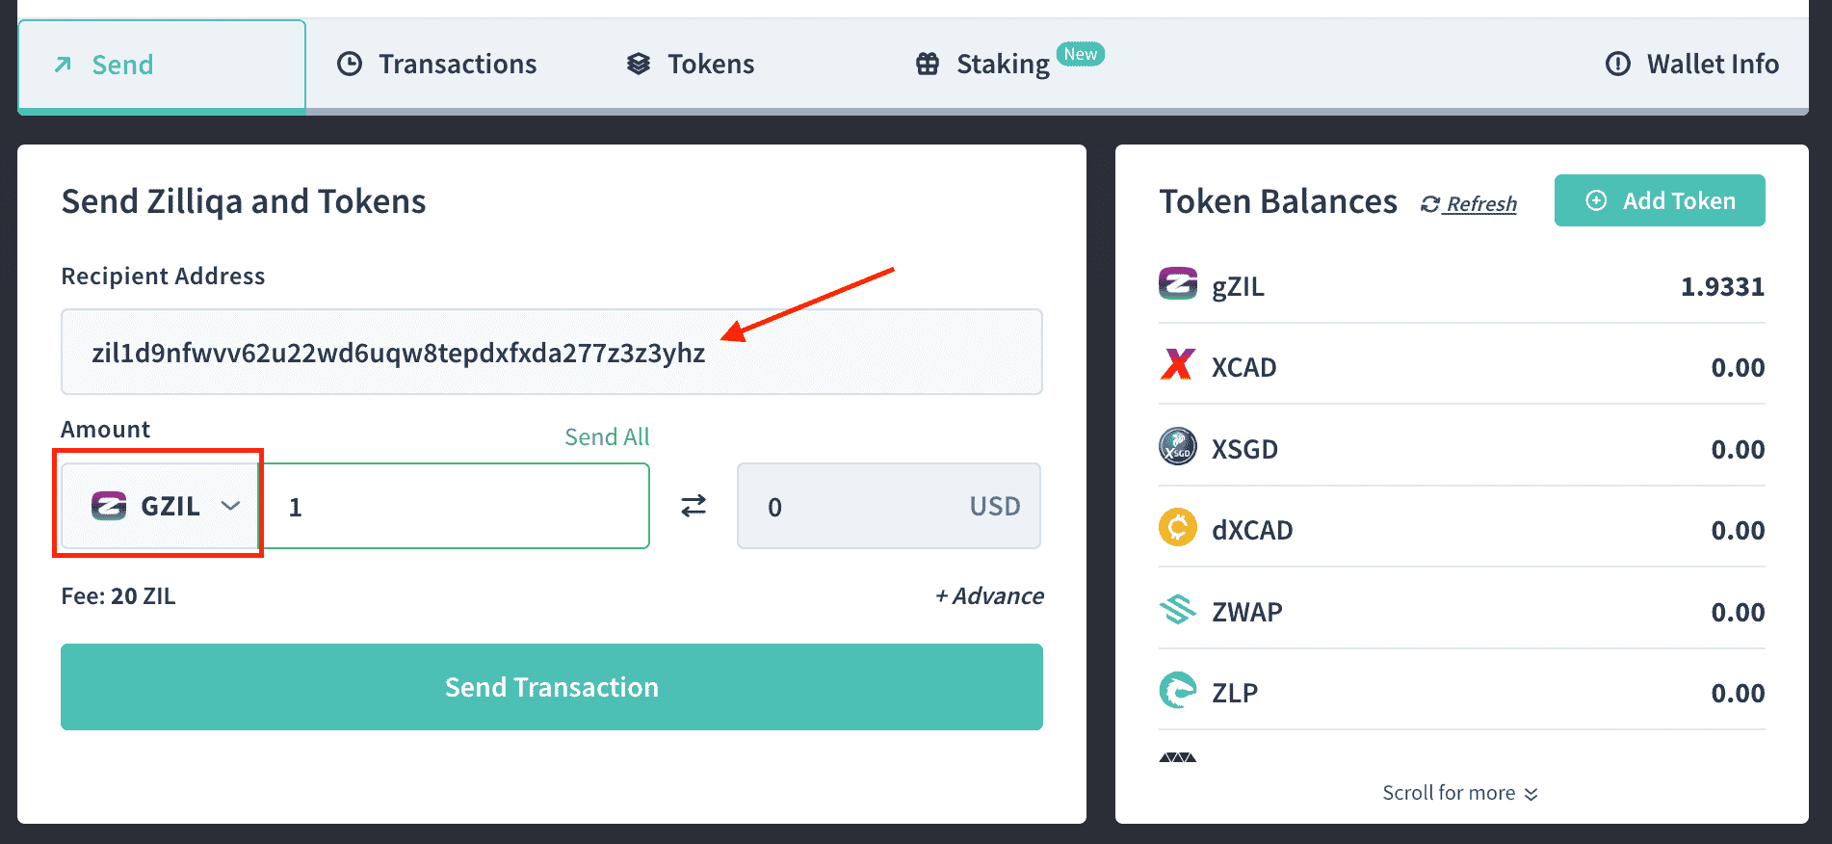Click the gZIL token logo in balances
Image resolution: width=1832 pixels, height=844 pixels.
(x=1177, y=284)
